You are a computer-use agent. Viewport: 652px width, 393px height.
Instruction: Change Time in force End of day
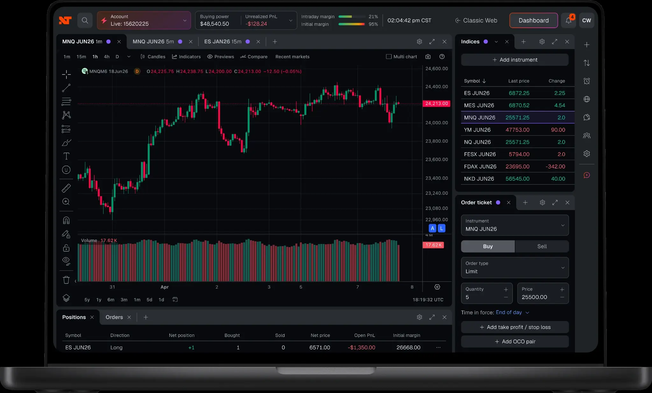[x=512, y=312]
